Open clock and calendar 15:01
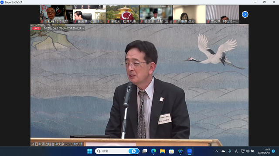The height and width of the screenshot is (156, 279). pyautogui.click(x=264, y=151)
